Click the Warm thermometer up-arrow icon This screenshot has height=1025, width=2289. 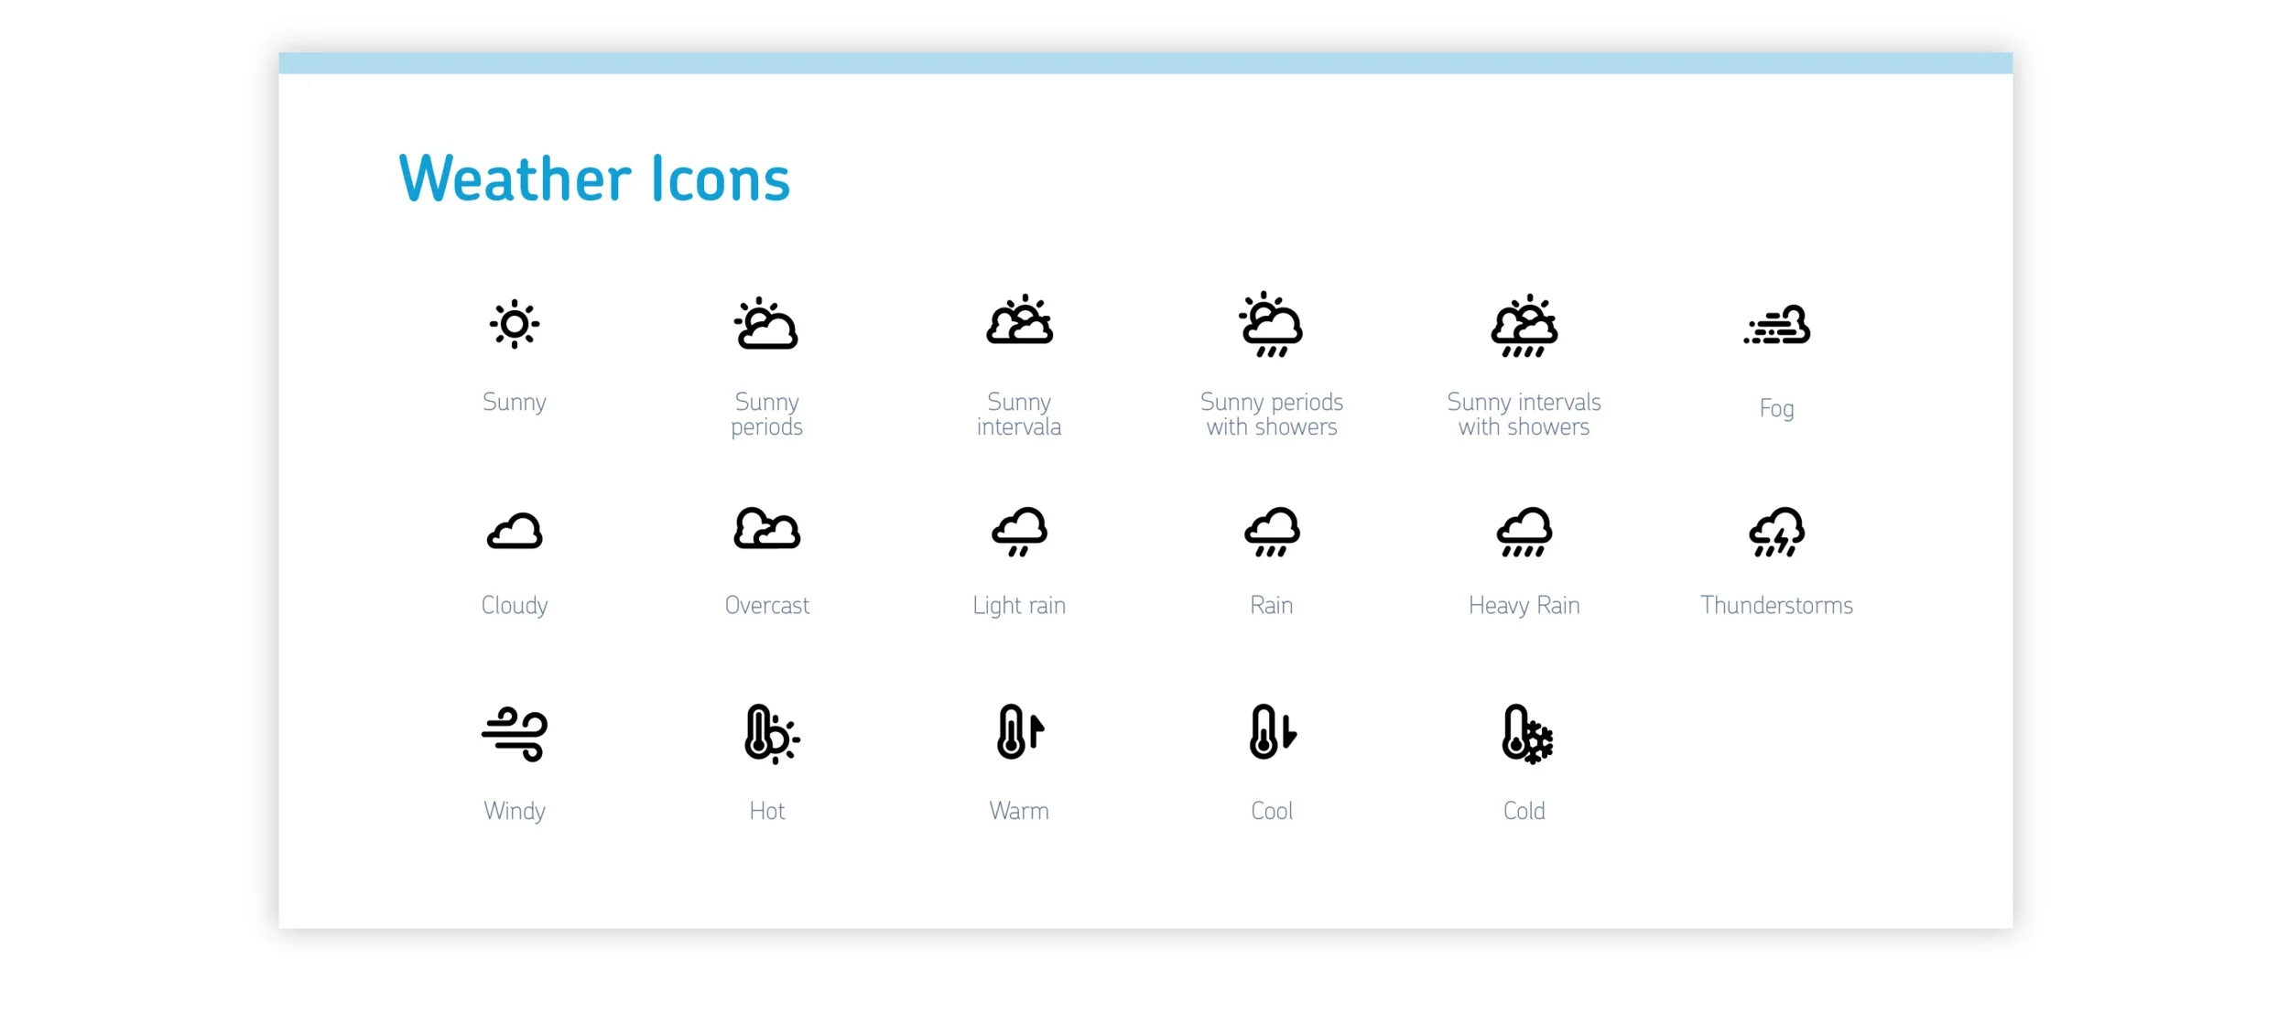click(x=1019, y=732)
